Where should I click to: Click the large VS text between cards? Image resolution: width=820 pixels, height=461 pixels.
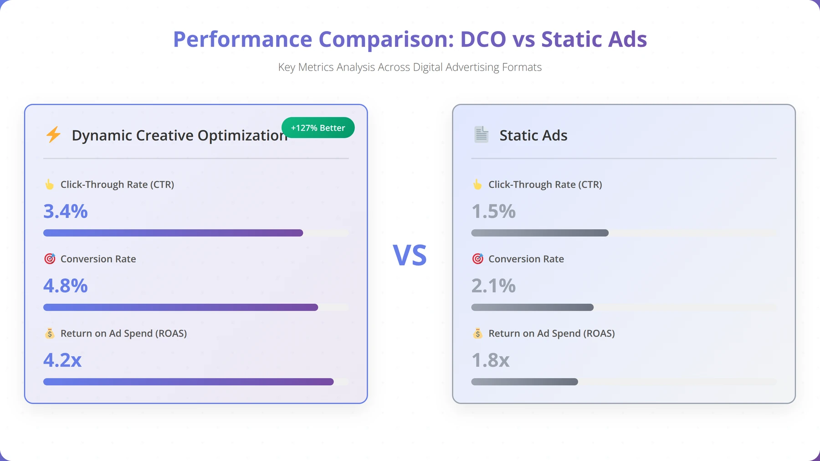coord(410,255)
